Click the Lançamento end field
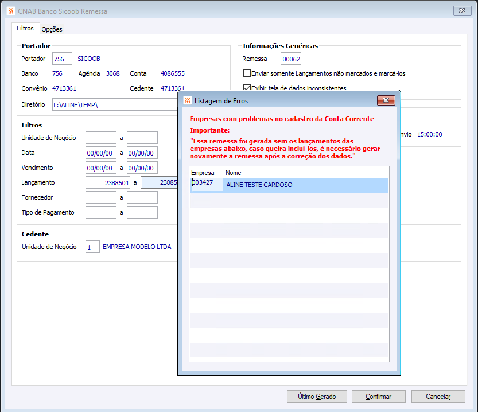478x412 pixels. tap(159, 182)
